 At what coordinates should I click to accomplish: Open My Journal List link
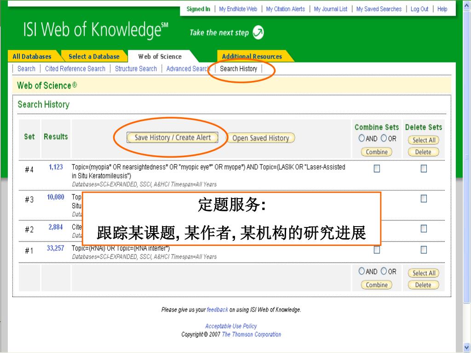pyautogui.click(x=330, y=9)
